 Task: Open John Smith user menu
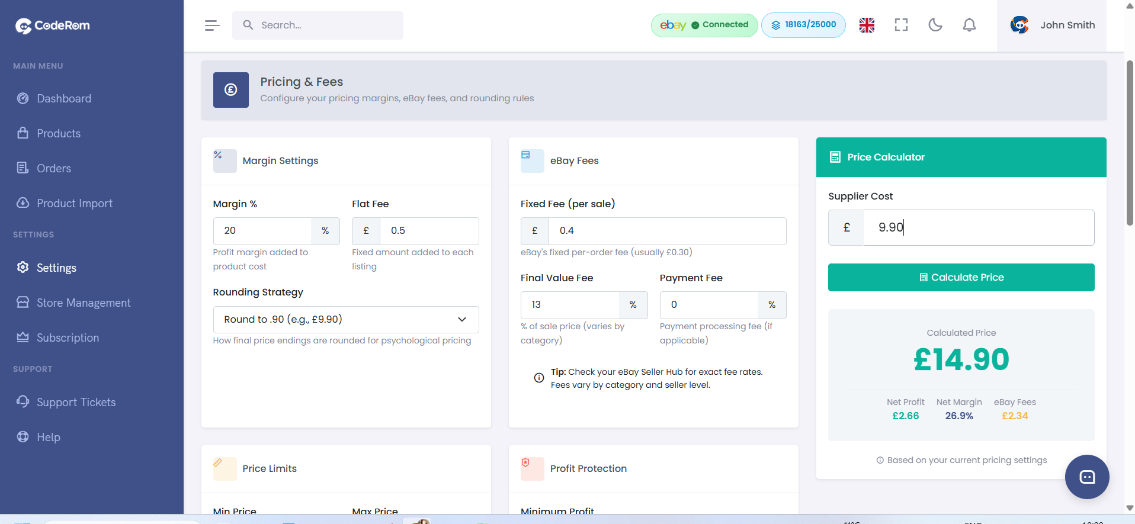tap(1051, 25)
